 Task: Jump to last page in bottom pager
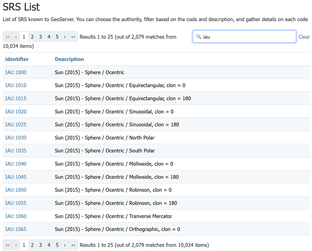[73, 245]
